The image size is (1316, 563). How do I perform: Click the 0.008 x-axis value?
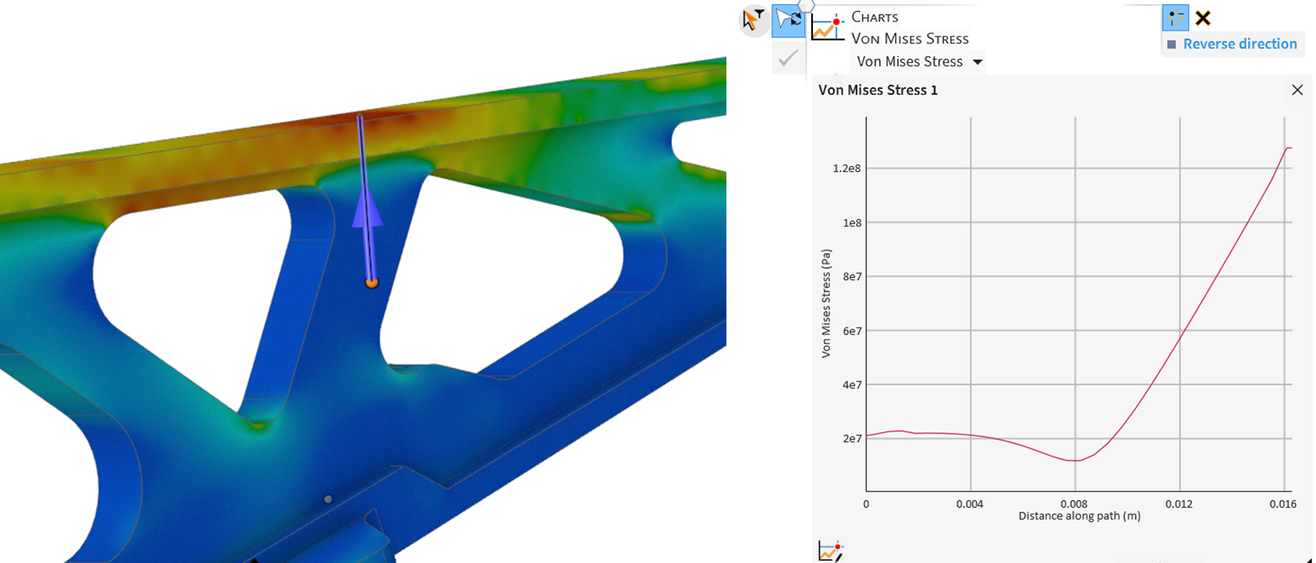(x=1074, y=503)
